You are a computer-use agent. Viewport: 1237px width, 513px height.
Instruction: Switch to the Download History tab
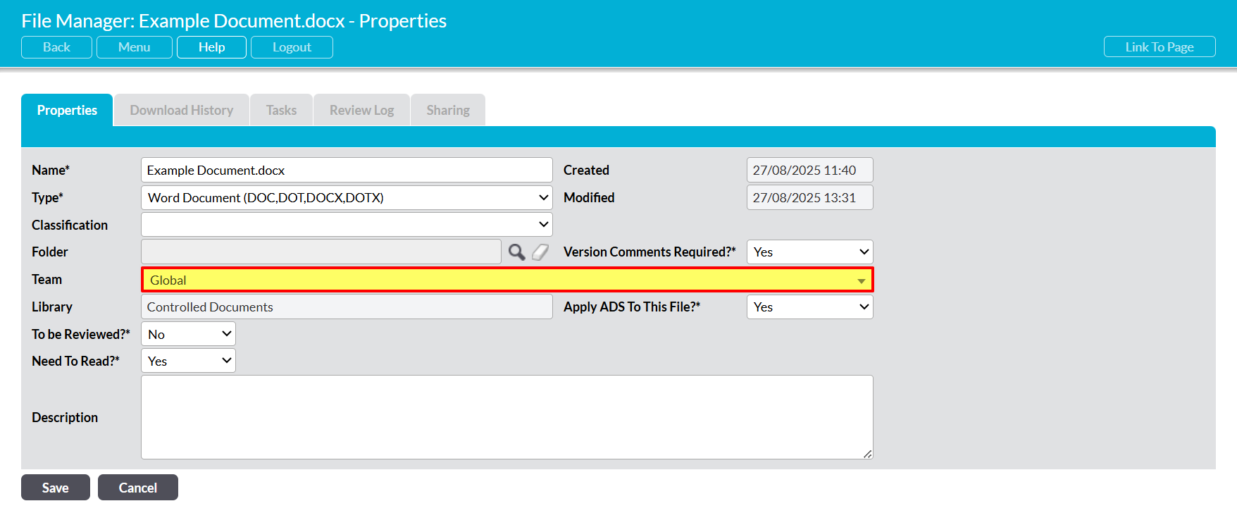point(182,111)
